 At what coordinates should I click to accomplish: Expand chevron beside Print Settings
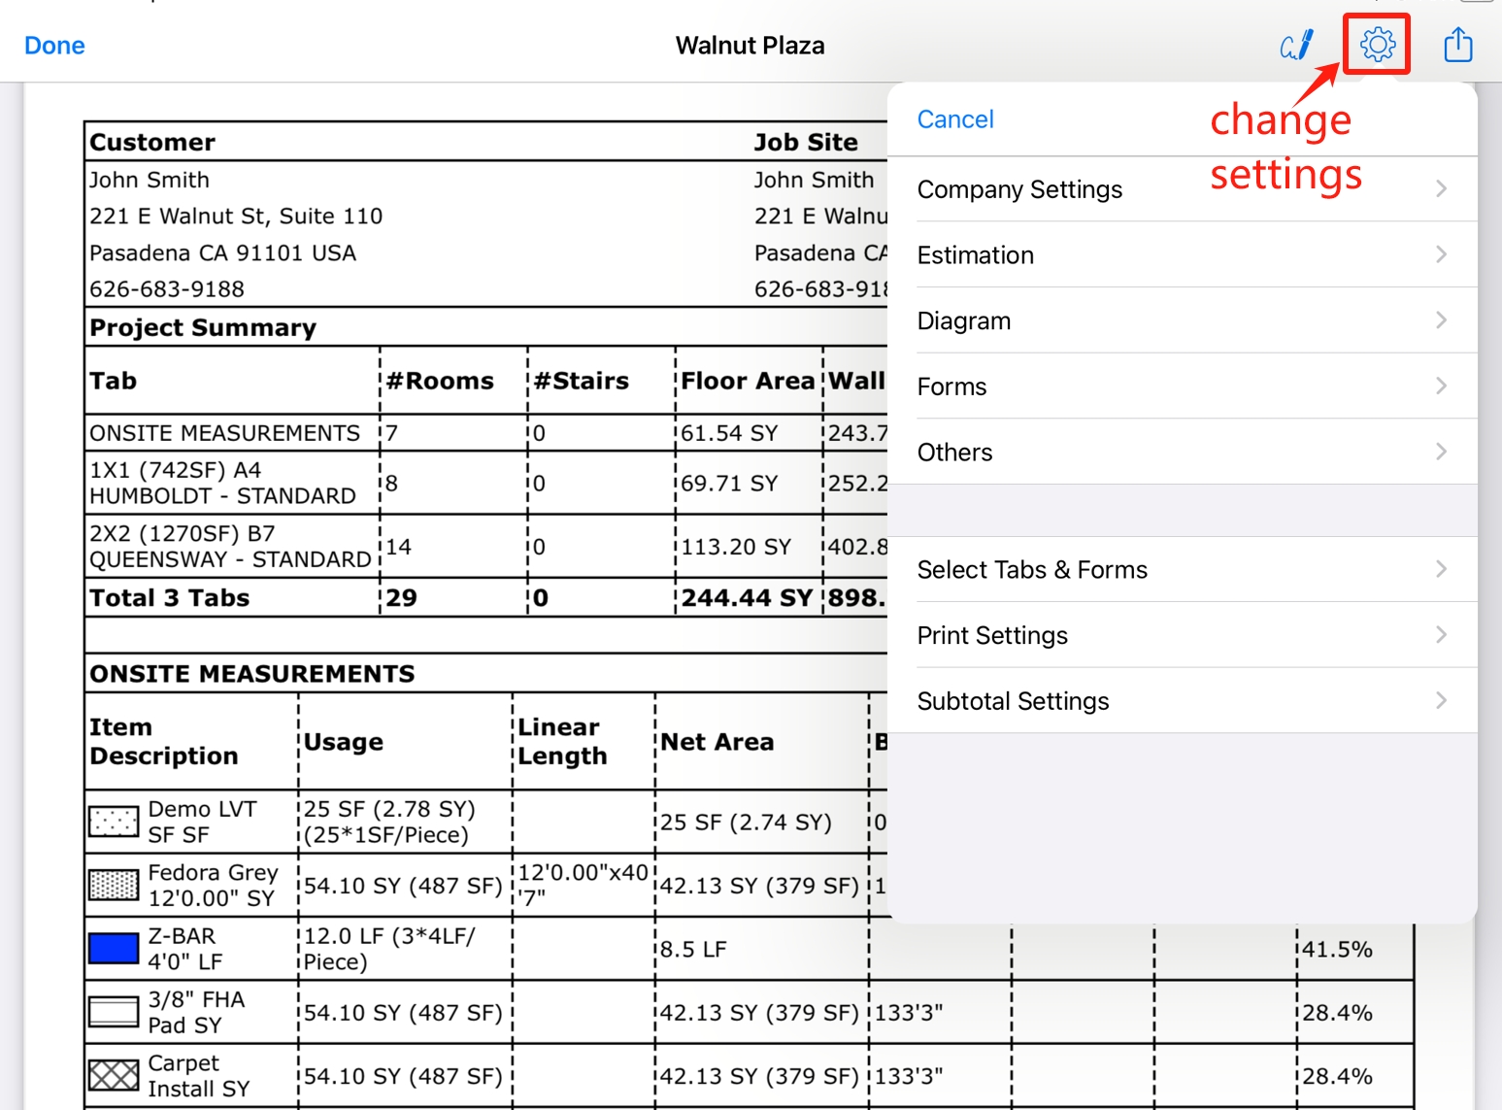click(x=1441, y=635)
